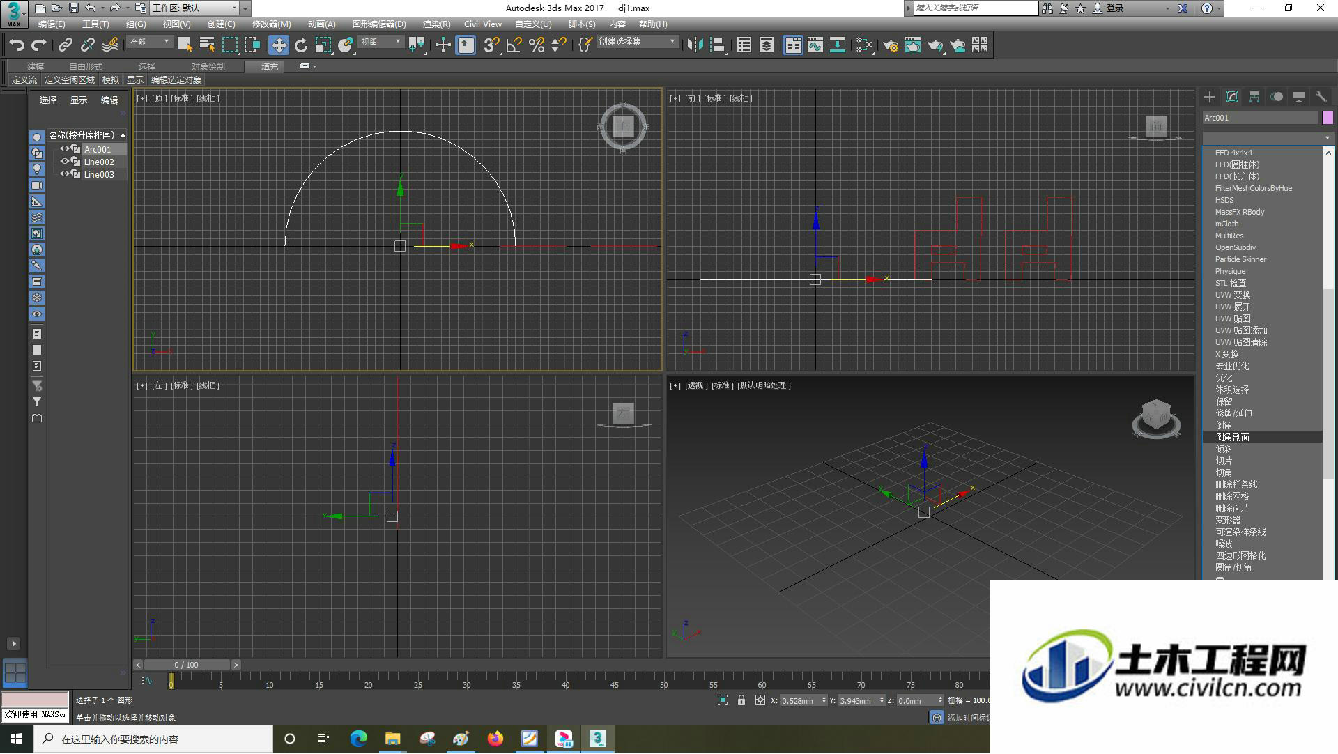This screenshot has height=754, width=1338.
Task: Switch to Create command panel tab
Action: coord(1210,97)
